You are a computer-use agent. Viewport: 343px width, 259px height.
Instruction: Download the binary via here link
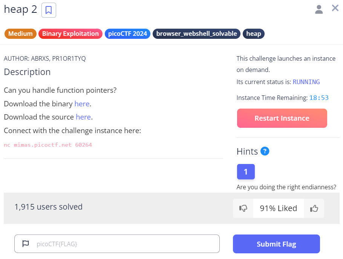tap(82, 104)
